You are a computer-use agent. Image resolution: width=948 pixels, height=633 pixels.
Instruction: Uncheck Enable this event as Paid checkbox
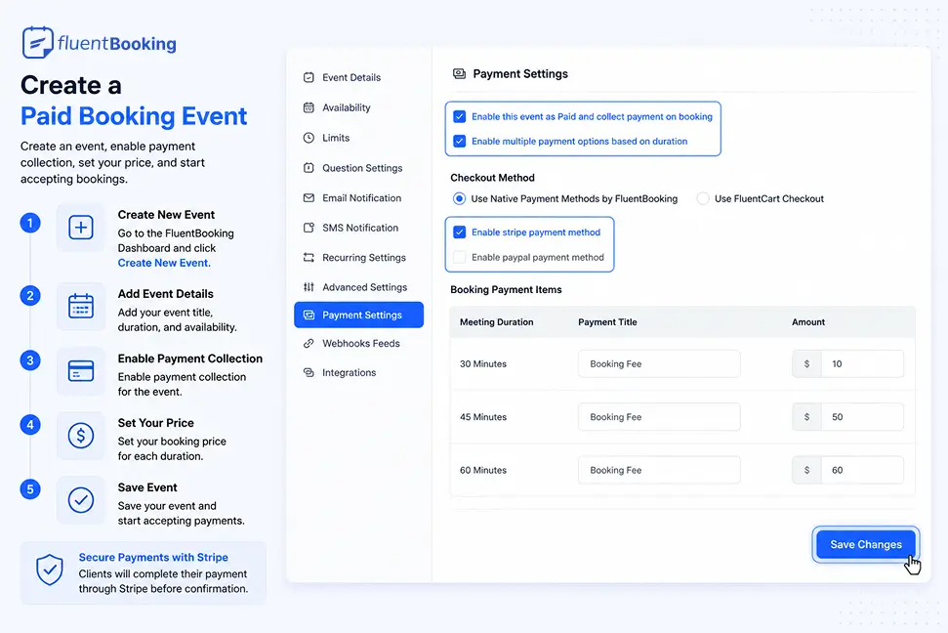460,117
